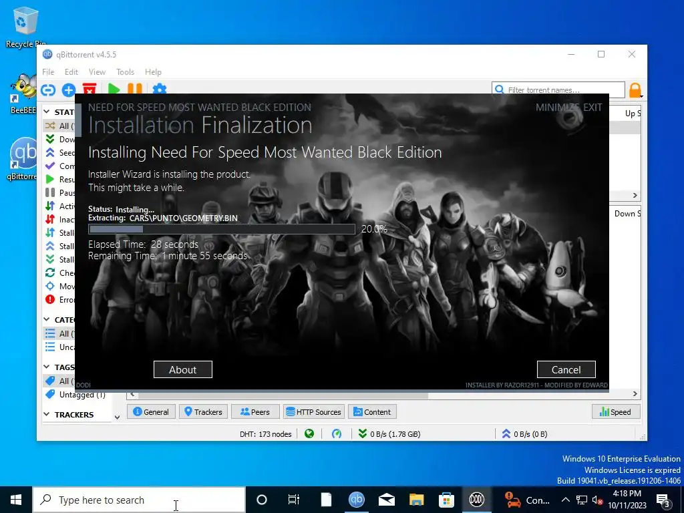This screenshot has height=513, width=684.
Task: Open Microsoft Store from the taskbar
Action: tap(446, 500)
